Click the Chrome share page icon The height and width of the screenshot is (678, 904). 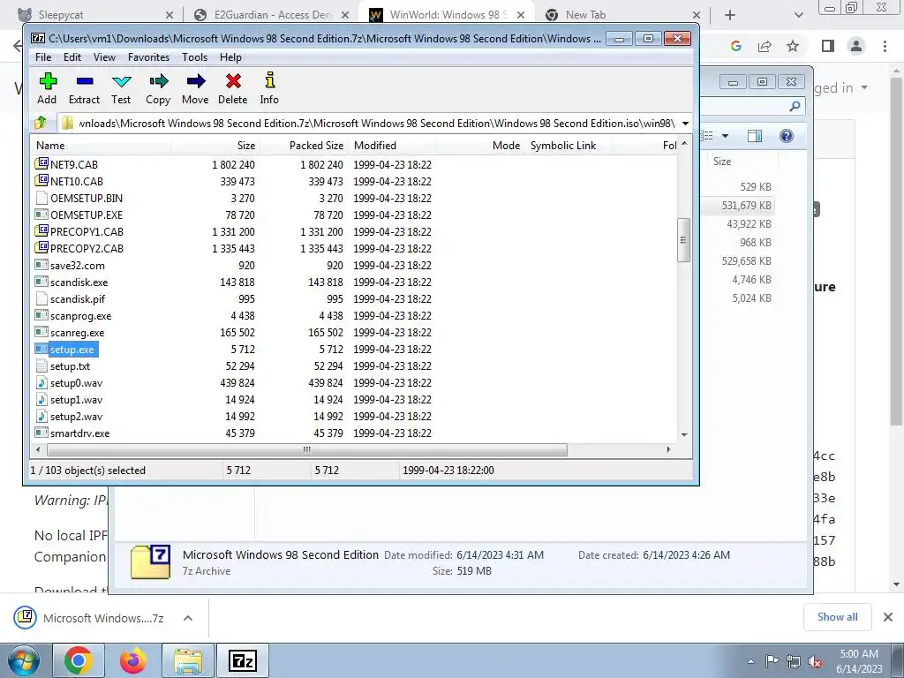[x=765, y=46]
